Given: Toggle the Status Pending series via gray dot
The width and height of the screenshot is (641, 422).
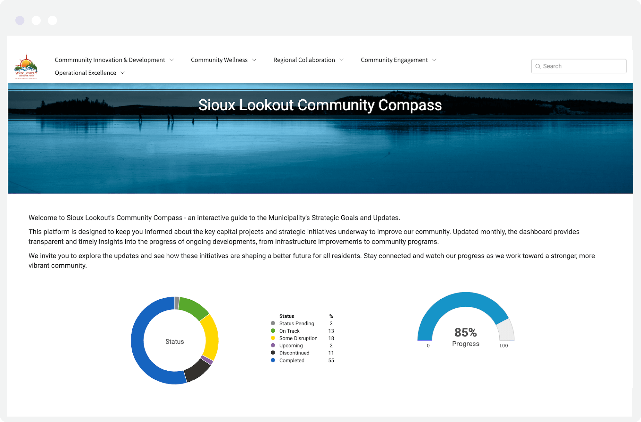Looking at the screenshot, I should click(273, 323).
